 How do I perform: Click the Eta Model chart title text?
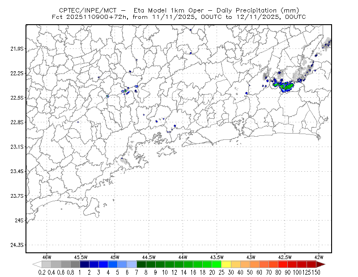click(x=179, y=10)
